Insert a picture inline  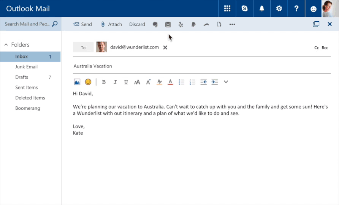point(77,82)
